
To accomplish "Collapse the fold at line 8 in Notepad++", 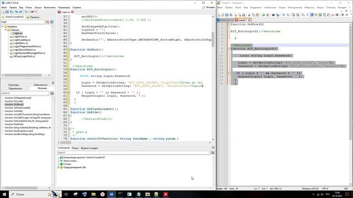I will click(229, 49).
